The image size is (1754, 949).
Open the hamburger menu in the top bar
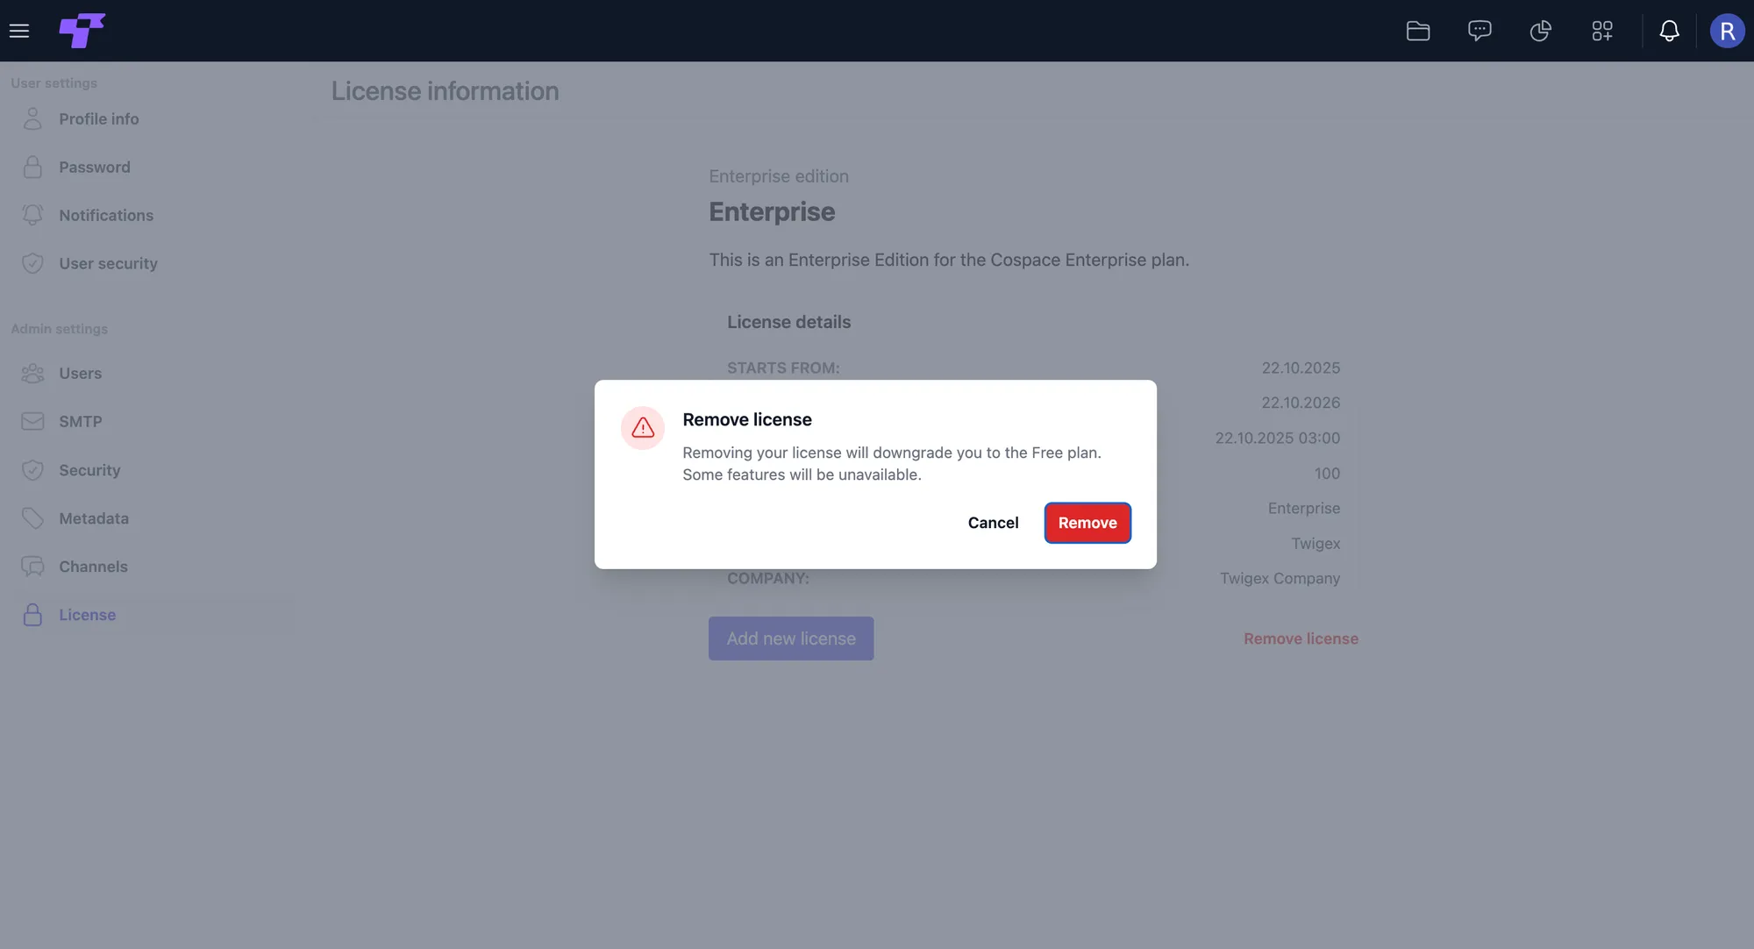19,31
